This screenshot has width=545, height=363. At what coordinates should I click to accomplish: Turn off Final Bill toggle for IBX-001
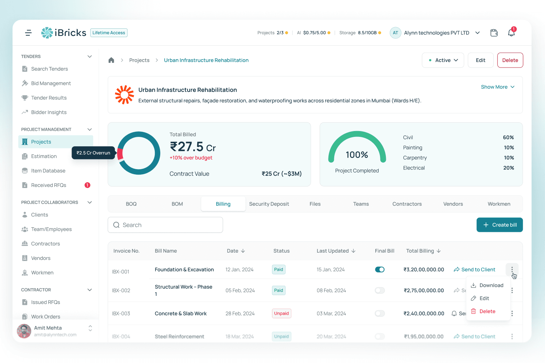tap(380, 270)
